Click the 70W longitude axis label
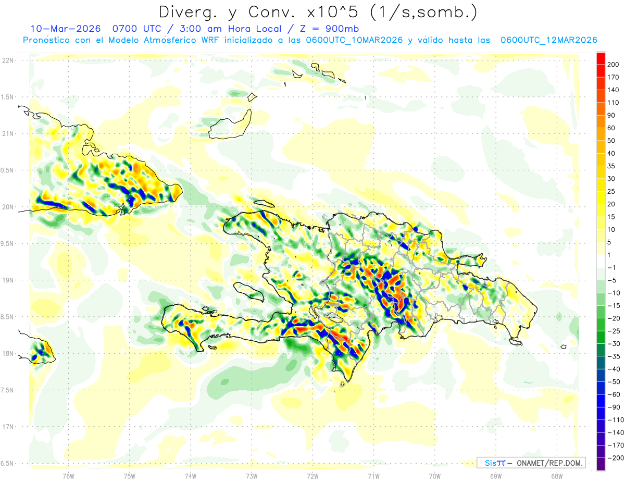The height and width of the screenshot is (483, 625). tap(434, 476)
